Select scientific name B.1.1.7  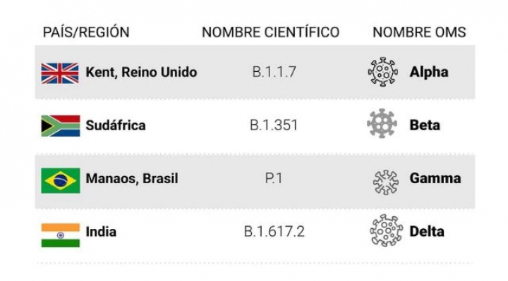click(274, 72)
